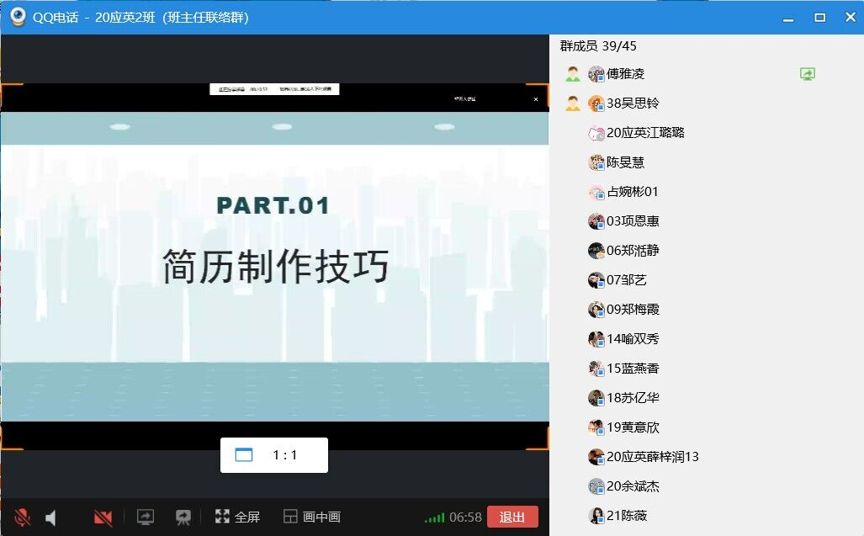
Task: Click the orange person icon beside 38吴思铃
Action: (x=573, y=103)
